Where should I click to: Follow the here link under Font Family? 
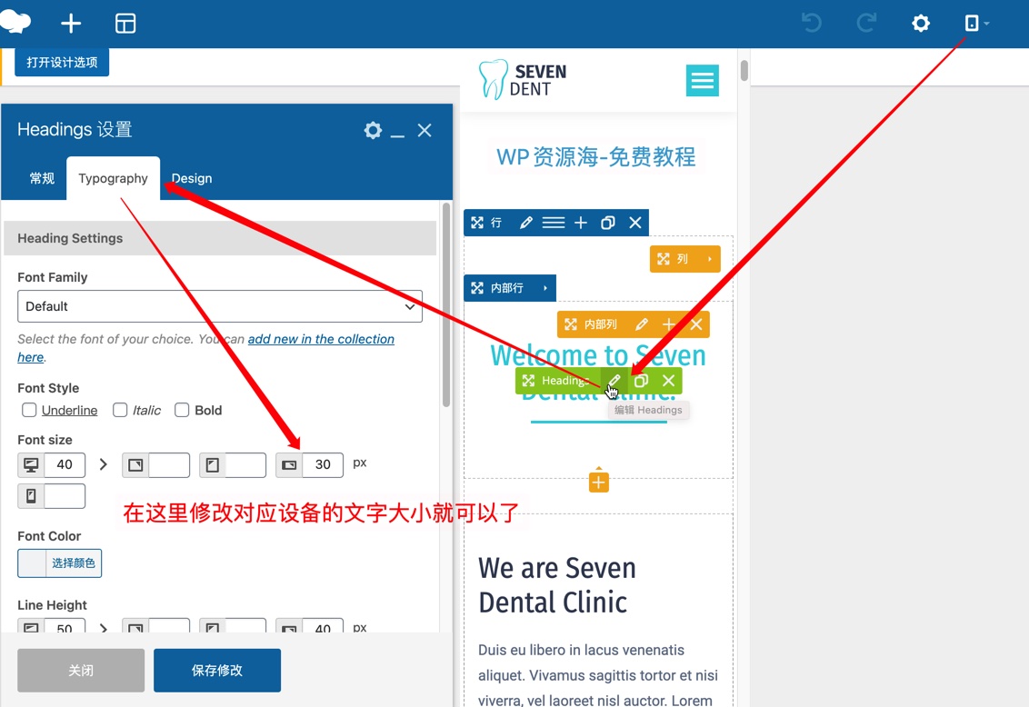tap(30, 357)
